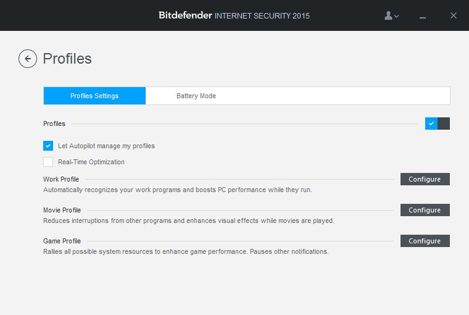Turn off the Profiles master switch
Screen dimensions: 469x315
[438, 124]
